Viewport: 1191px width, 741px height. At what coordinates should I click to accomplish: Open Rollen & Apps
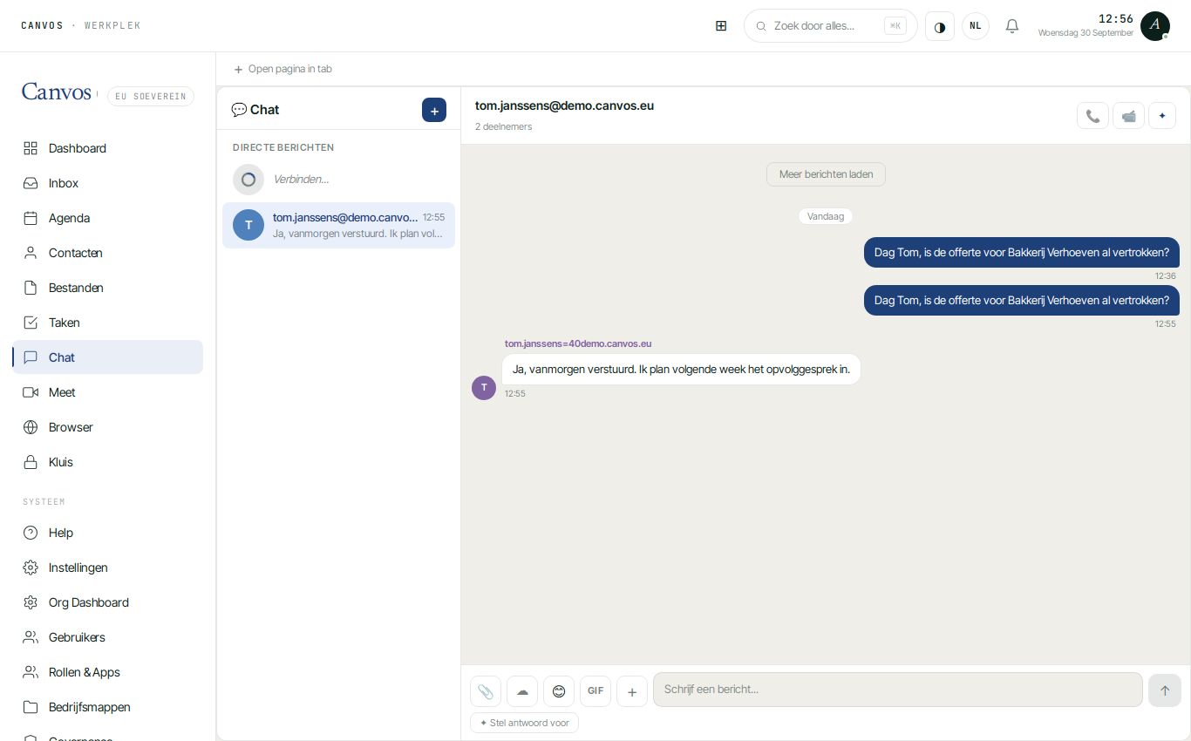click(x=108, y=672)
